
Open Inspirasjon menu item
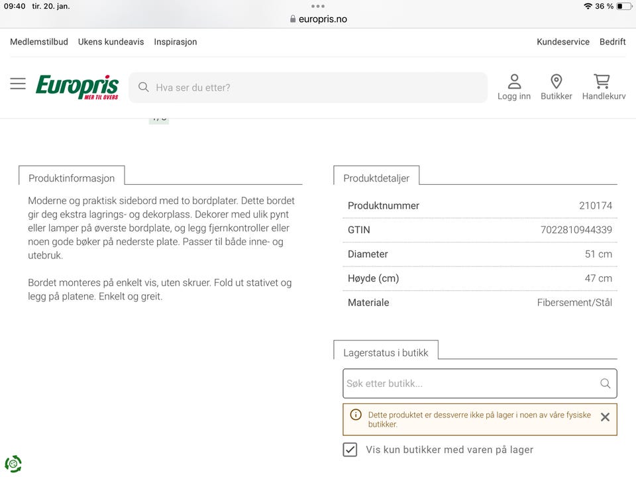point(175,42)
